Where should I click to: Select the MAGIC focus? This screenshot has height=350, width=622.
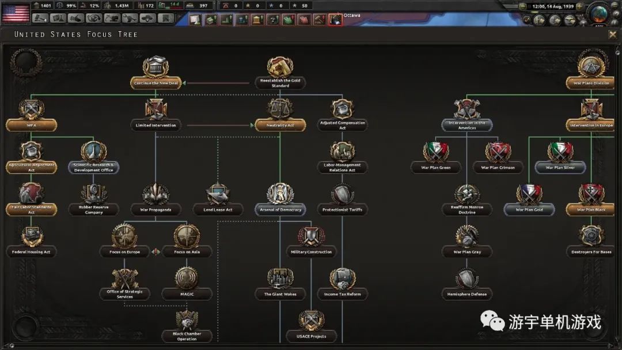[187, 284]
